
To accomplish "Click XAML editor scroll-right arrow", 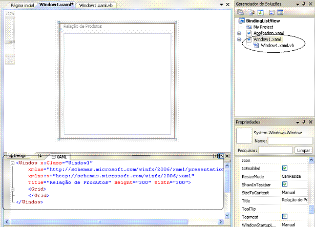I will pyautogui.click(x=220, y=222).
